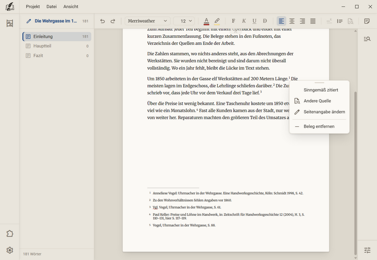Viewport: 377px width, 260px height.
Task: Click the project title 'Die Wehrgasse im 1...'
Action: click(x=56, y=21)
